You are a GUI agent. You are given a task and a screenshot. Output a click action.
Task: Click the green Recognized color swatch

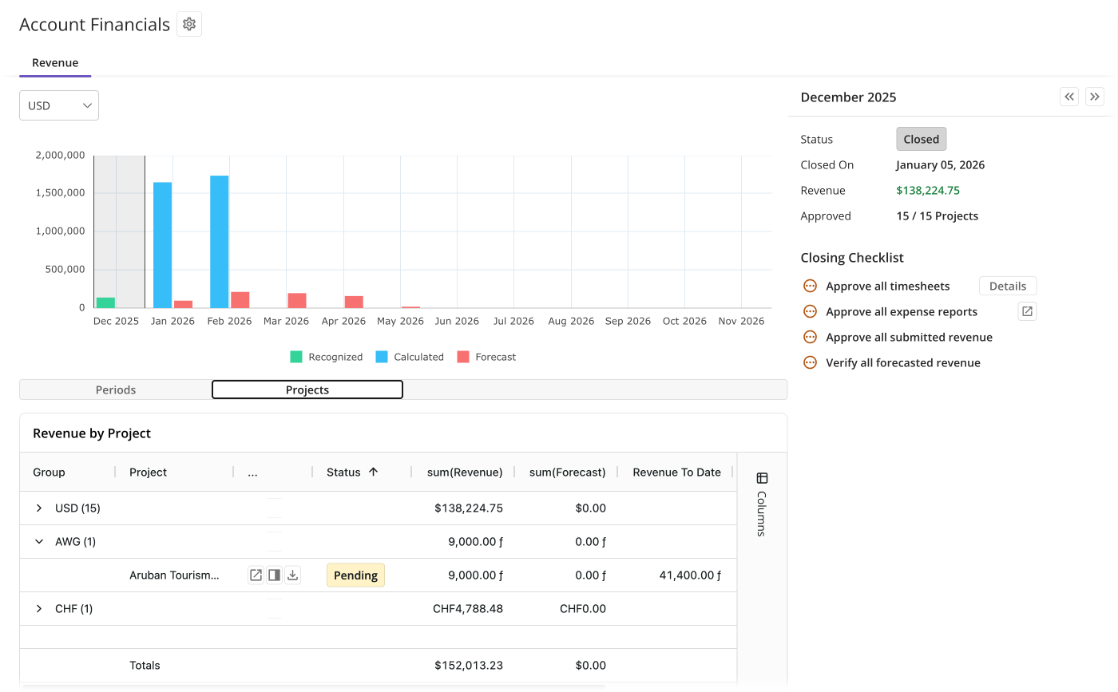(295, 357)
